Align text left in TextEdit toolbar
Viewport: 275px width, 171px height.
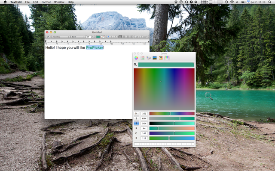coord(120,37)
